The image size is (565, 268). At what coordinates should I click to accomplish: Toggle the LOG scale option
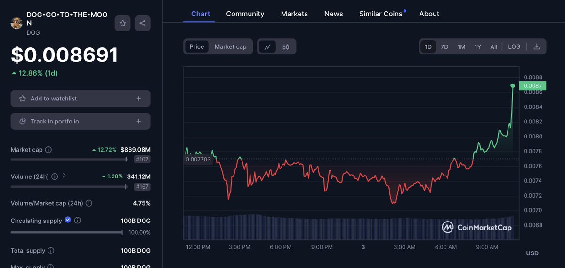[x=514, y=46]
